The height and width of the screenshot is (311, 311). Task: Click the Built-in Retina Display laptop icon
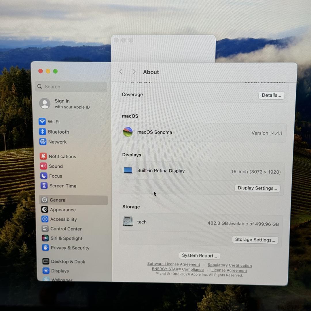point(128,170)
